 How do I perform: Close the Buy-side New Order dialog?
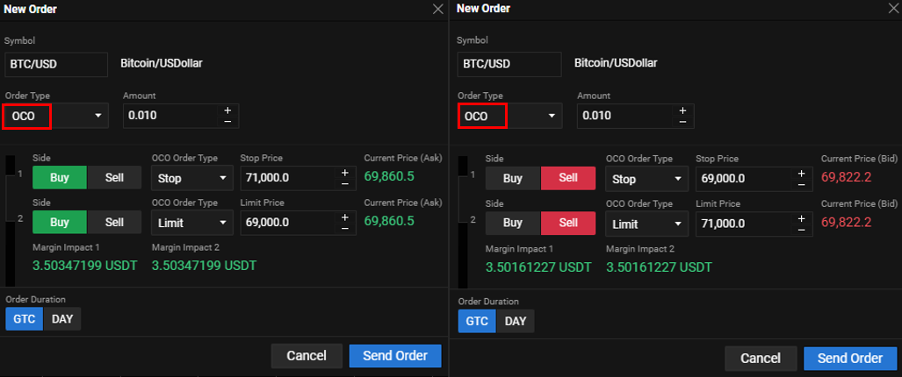pyautogui.click(x=438, y=9)
